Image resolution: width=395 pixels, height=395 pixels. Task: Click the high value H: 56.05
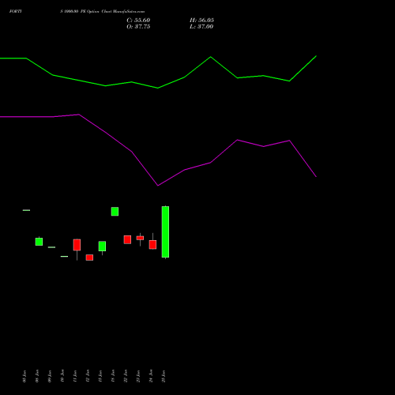201,21
